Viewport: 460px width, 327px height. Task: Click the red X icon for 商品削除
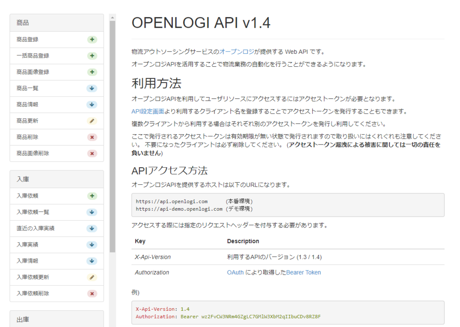tap(92, 137)
